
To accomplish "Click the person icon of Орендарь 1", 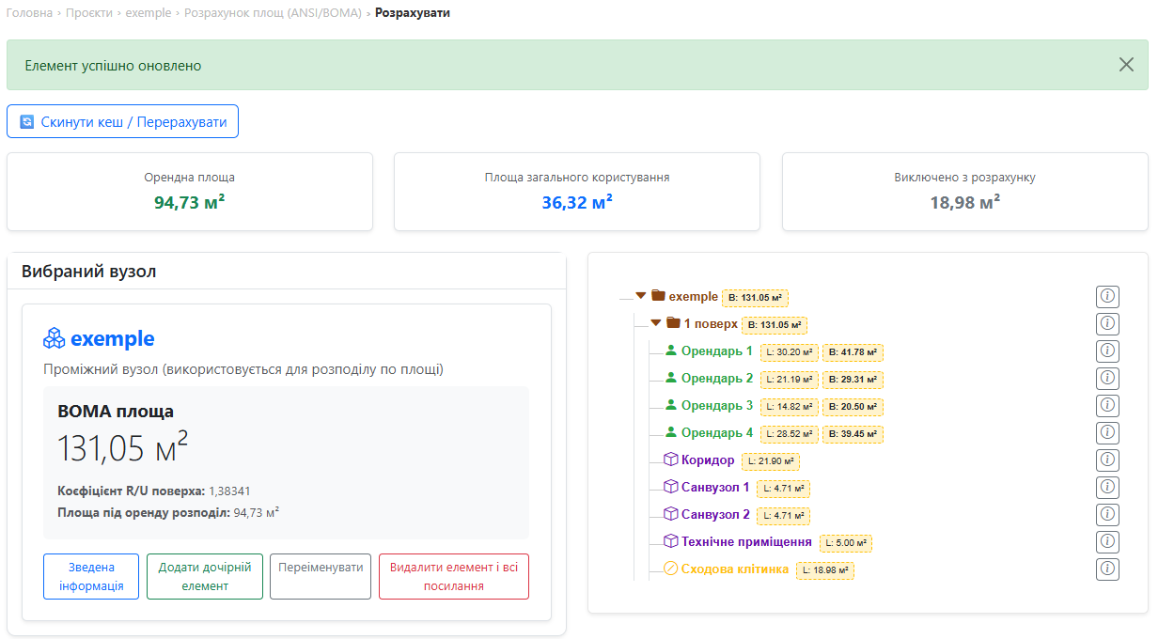I will [671, 351].
